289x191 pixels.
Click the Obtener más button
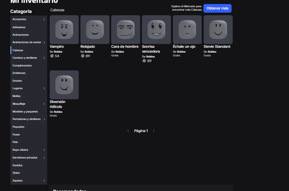pyautogui.click(x=217, y=8)
